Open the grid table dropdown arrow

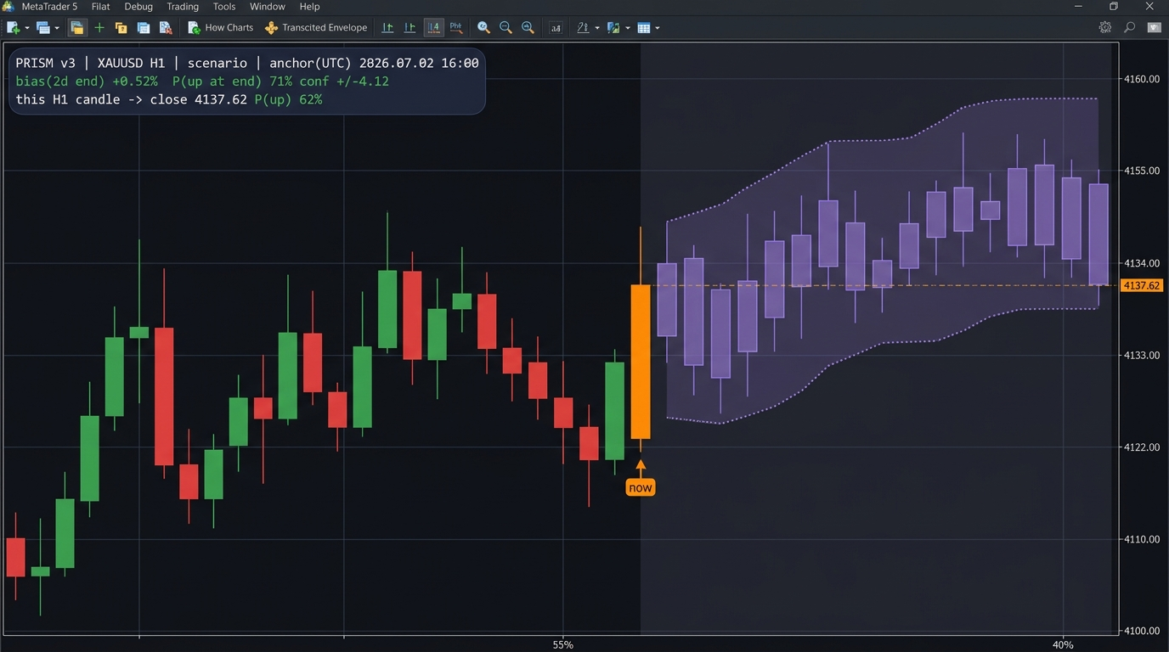click(x=658, y=28)
